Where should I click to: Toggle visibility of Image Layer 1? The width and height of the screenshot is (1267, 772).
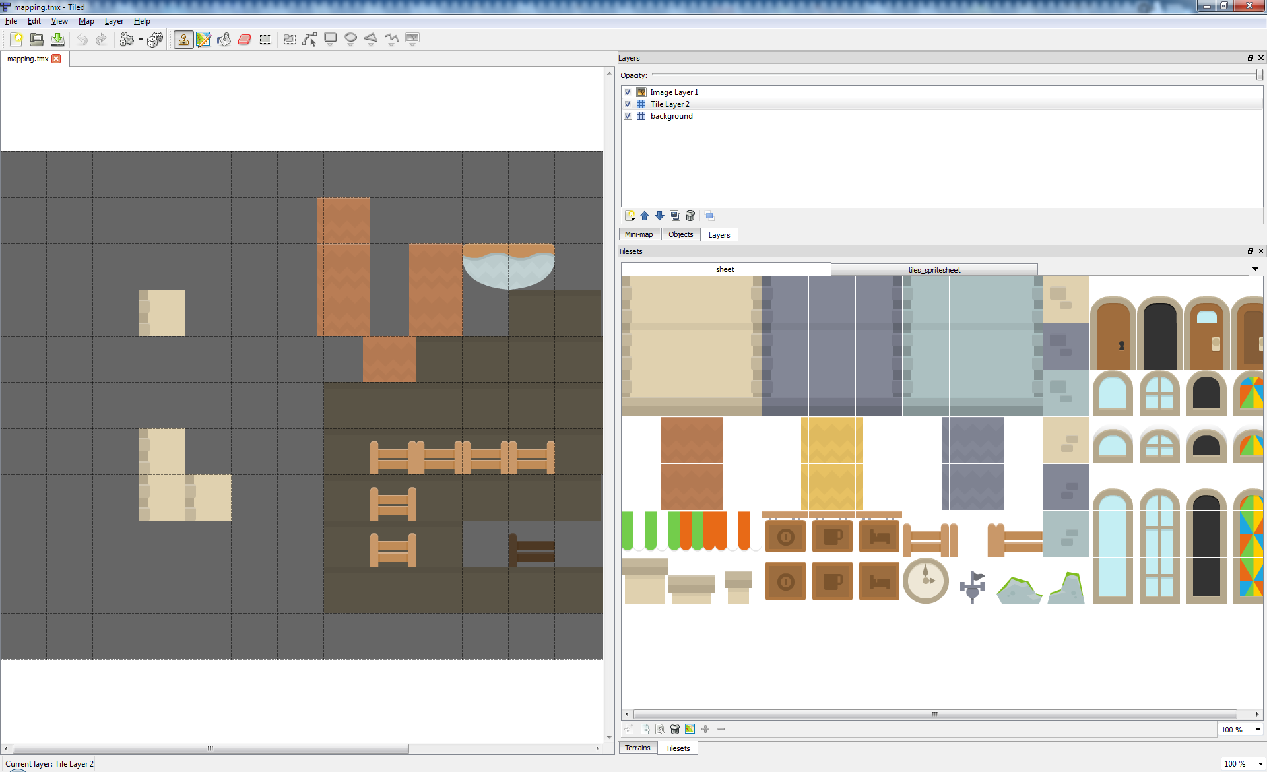coord(628,92)
